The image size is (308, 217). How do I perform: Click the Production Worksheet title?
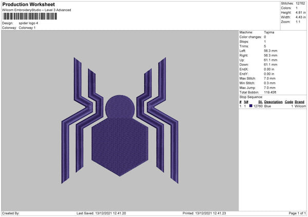pos(28,5)
